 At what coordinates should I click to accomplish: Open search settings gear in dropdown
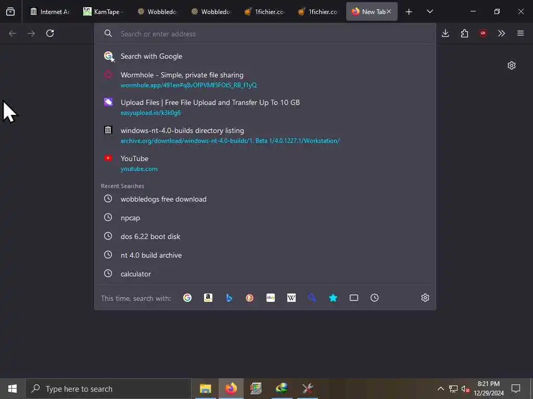click(x=425, y=298)
